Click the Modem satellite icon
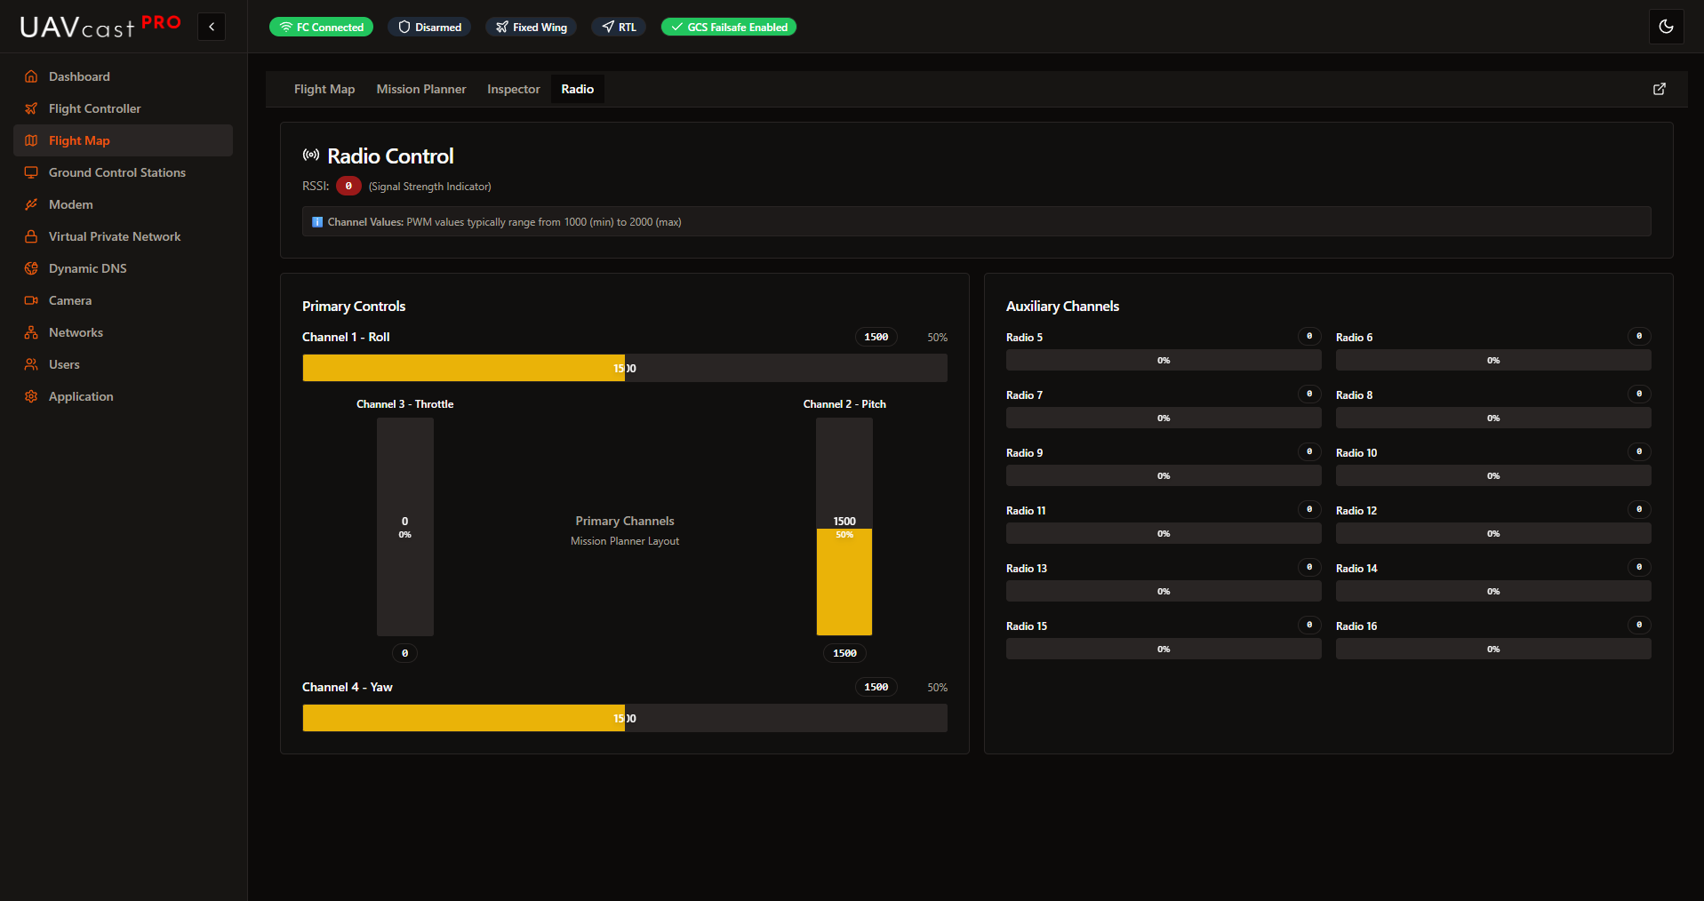The image size is (1704, 901). pos(31,204)
